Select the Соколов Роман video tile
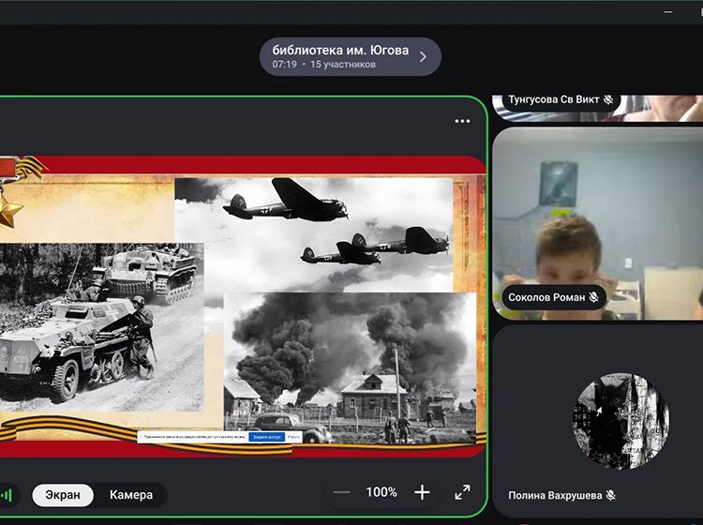The width and height of the screenshot is (703, 525). [x=598, y=223]
